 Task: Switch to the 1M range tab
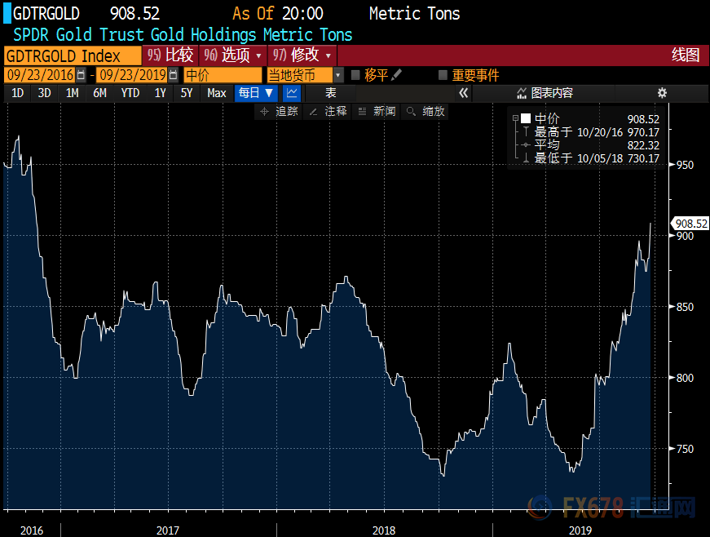pyautogui.click(x=72, y=93)
